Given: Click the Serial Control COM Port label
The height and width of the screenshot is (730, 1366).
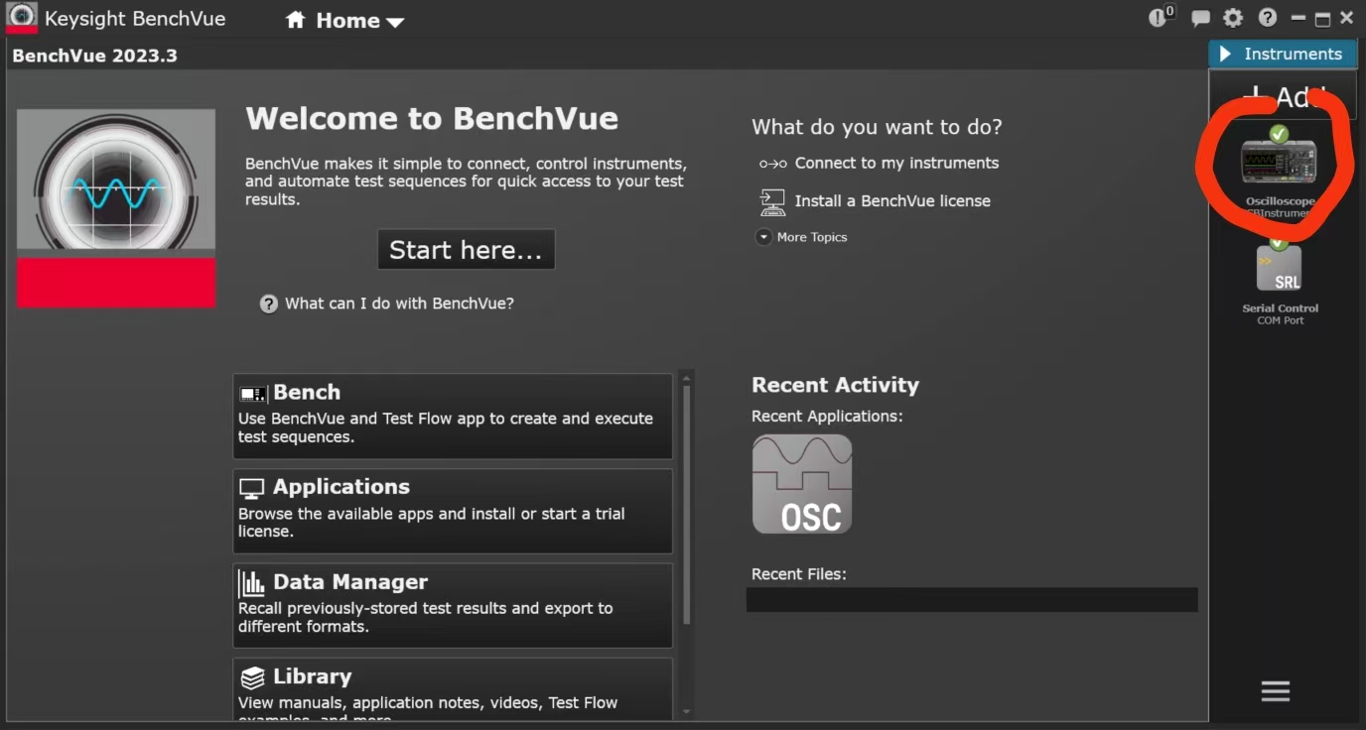Looking at the screenshot, I should (x=1280, y=314).
